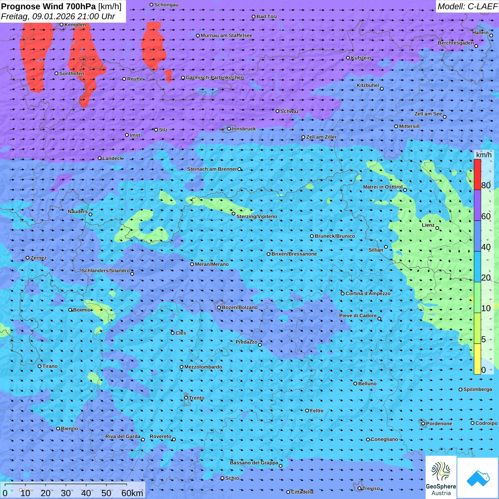This screenshot has width=499, height=499.
Task: Select the Kempten label
Action: point(75,25)
